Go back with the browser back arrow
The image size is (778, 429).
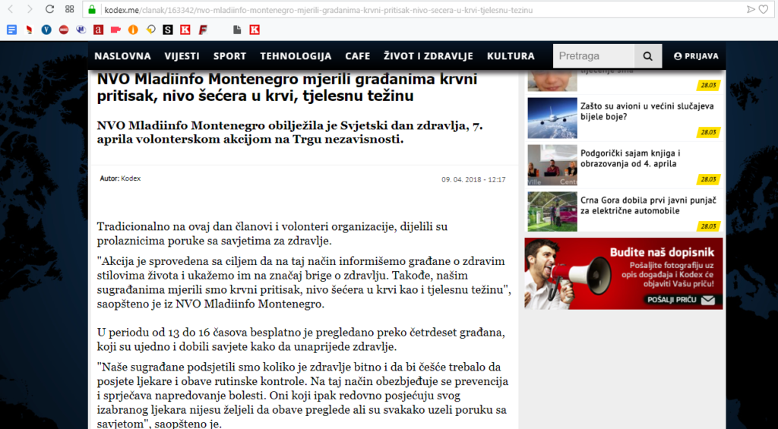coord(11,9)
